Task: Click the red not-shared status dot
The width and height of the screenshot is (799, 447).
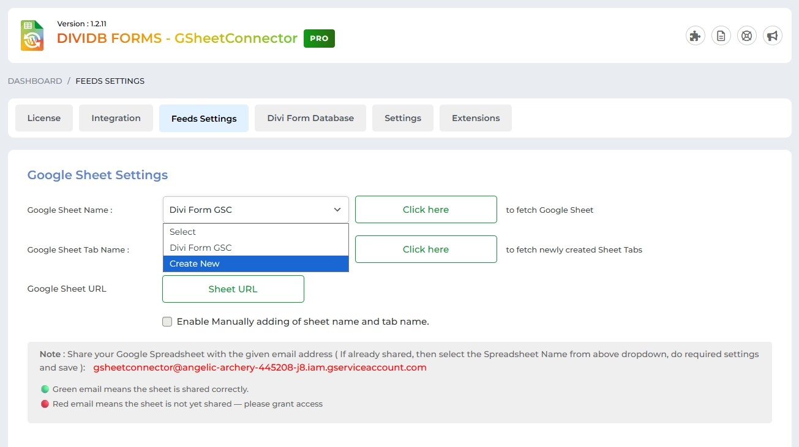Action: tap(45, 404)
